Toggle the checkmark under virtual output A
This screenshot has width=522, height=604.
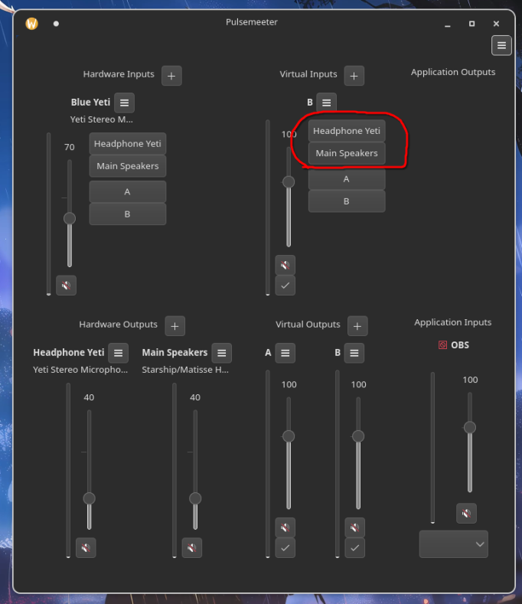pyautogui.click(x=285, y=548)
